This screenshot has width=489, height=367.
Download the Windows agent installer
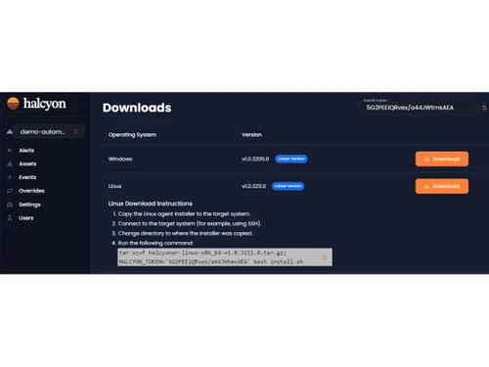click(x=442, y=159)
